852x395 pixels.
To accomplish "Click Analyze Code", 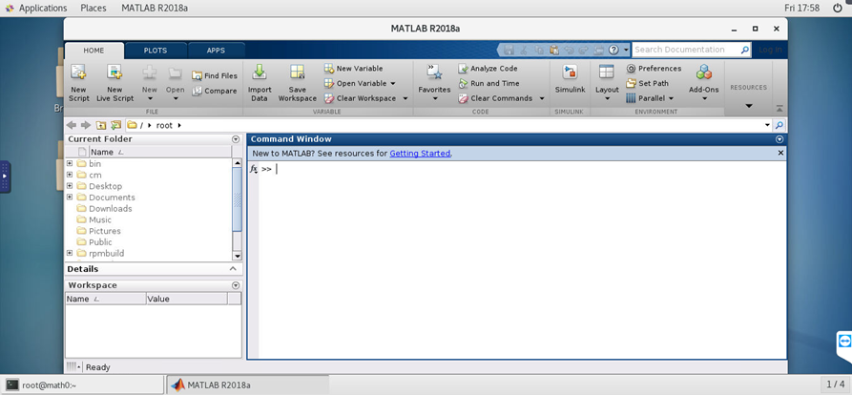I will 488,69.
